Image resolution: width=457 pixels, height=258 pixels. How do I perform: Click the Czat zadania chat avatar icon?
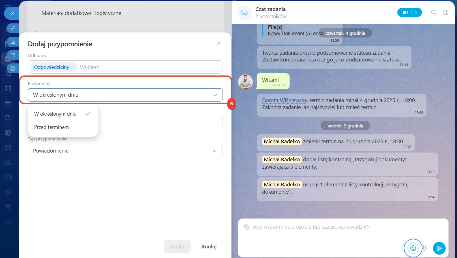pos(244,12)
